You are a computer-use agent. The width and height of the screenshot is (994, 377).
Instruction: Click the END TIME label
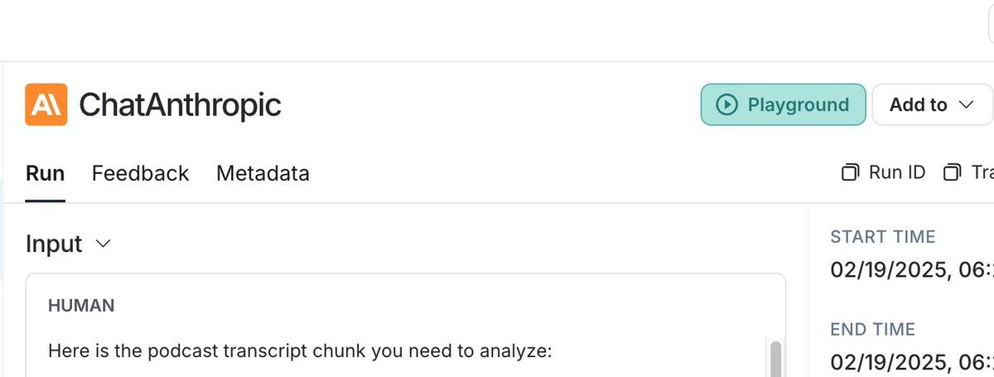872,330
